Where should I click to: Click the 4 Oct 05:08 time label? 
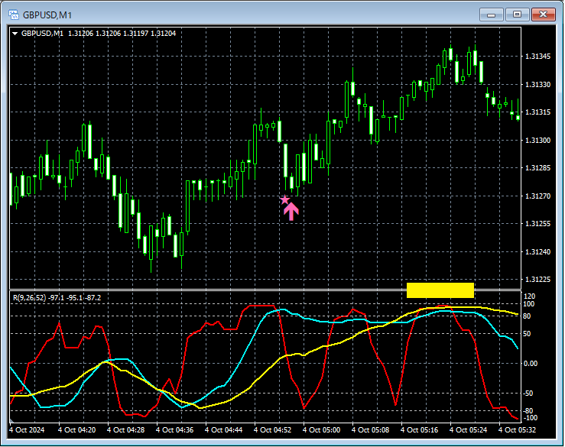[x=370, y=430]
